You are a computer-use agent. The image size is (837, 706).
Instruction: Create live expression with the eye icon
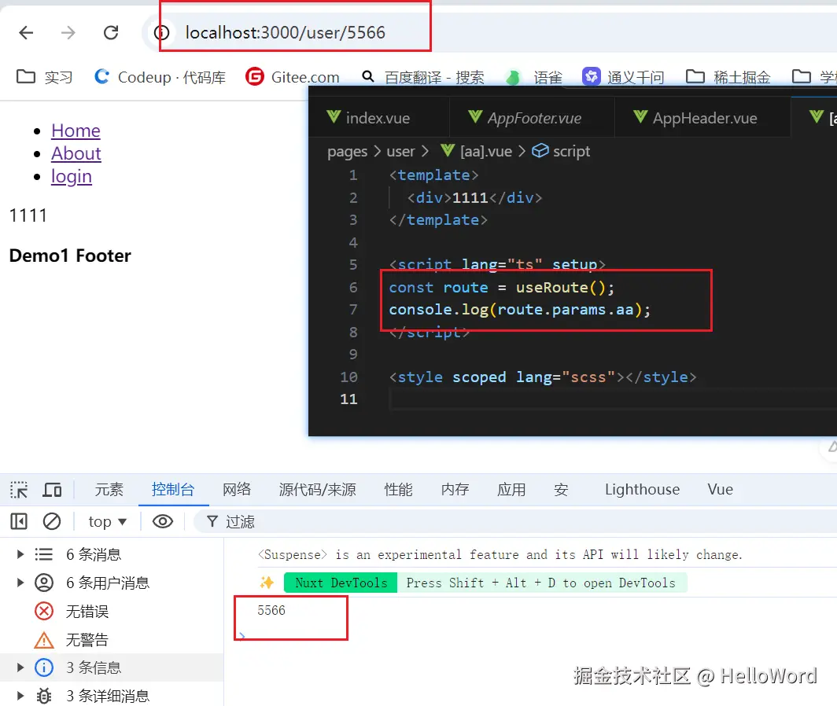coord(163,521)
